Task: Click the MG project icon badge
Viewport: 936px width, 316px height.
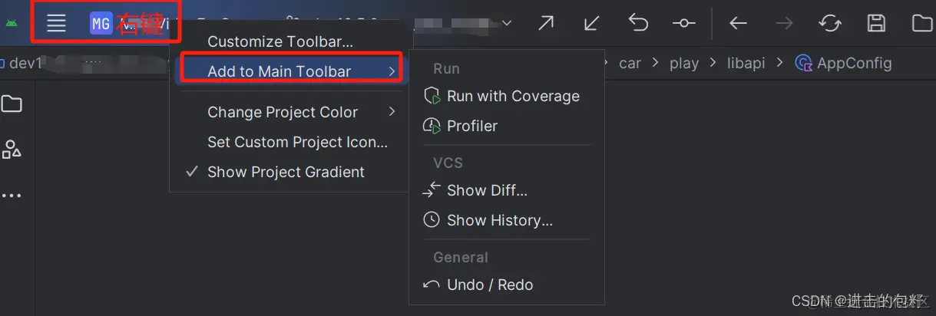Action: [x=101, y=24]
